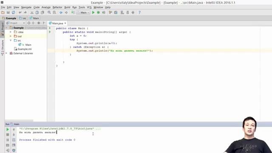
Task: Toggle the Structure tool window side tab
Action: coord(3,48)
